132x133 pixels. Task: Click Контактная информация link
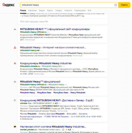[31, 117]
